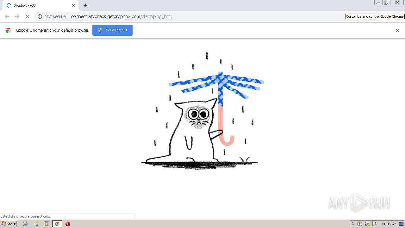
Task: Close the Dropbox - 400 tab
Action: pyautogui.click(x=73, y=5)
